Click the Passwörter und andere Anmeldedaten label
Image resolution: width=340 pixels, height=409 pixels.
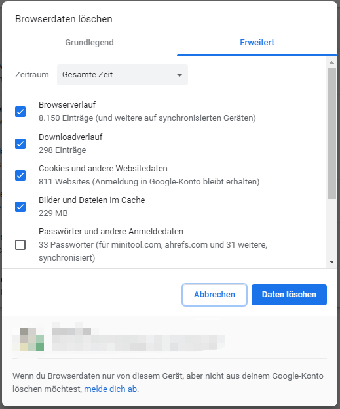(111, 231)
